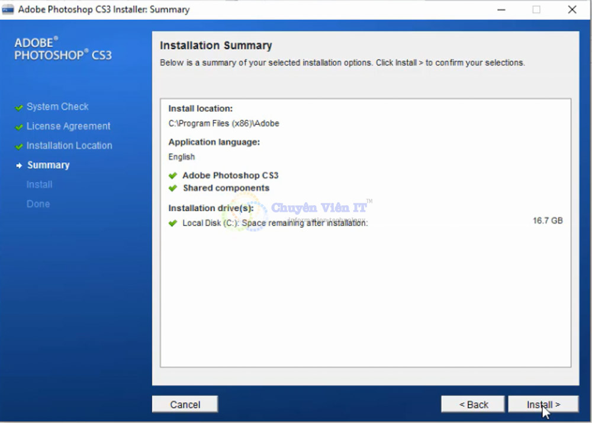Viewport: 592px width, 423px height.
Task: Select Installation Location in the sidebar
Action: [x=70, y=146]
